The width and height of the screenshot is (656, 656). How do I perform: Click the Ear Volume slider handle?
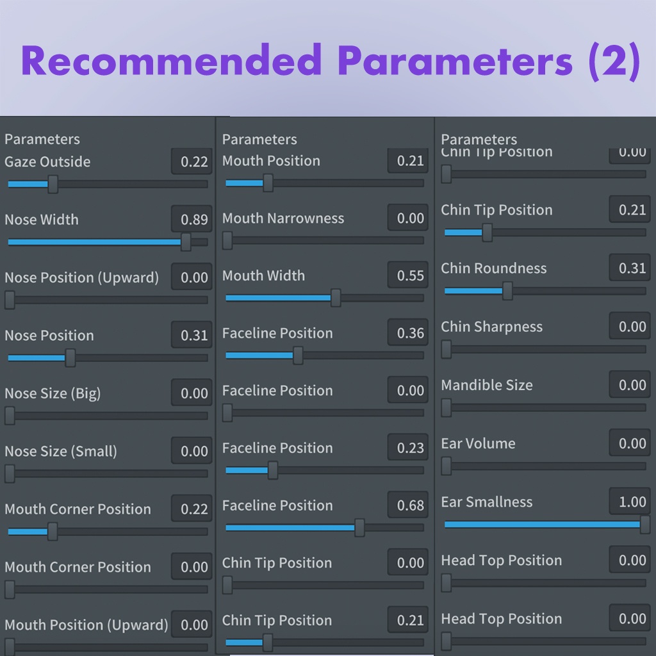447,466
